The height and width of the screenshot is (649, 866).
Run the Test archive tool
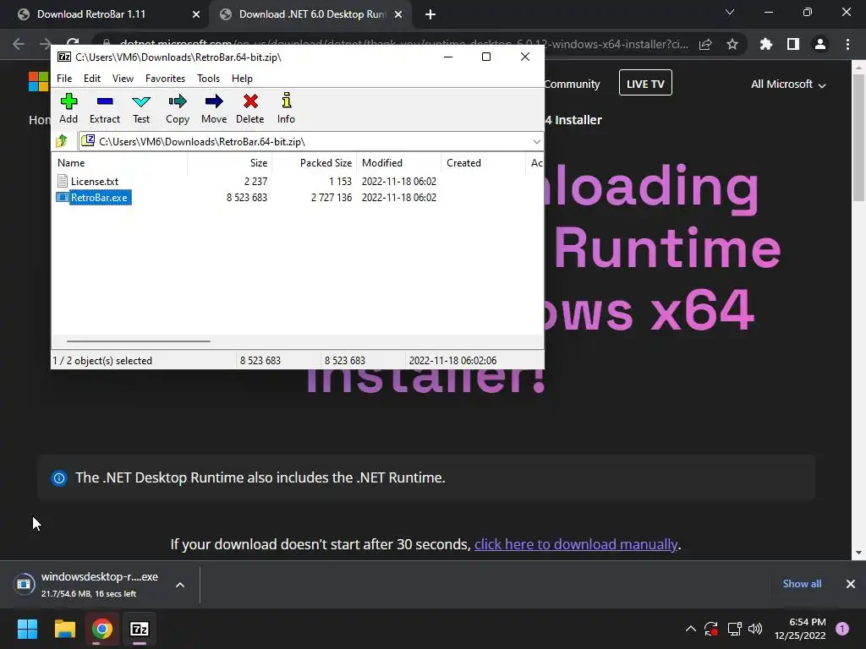pos(141,108)
